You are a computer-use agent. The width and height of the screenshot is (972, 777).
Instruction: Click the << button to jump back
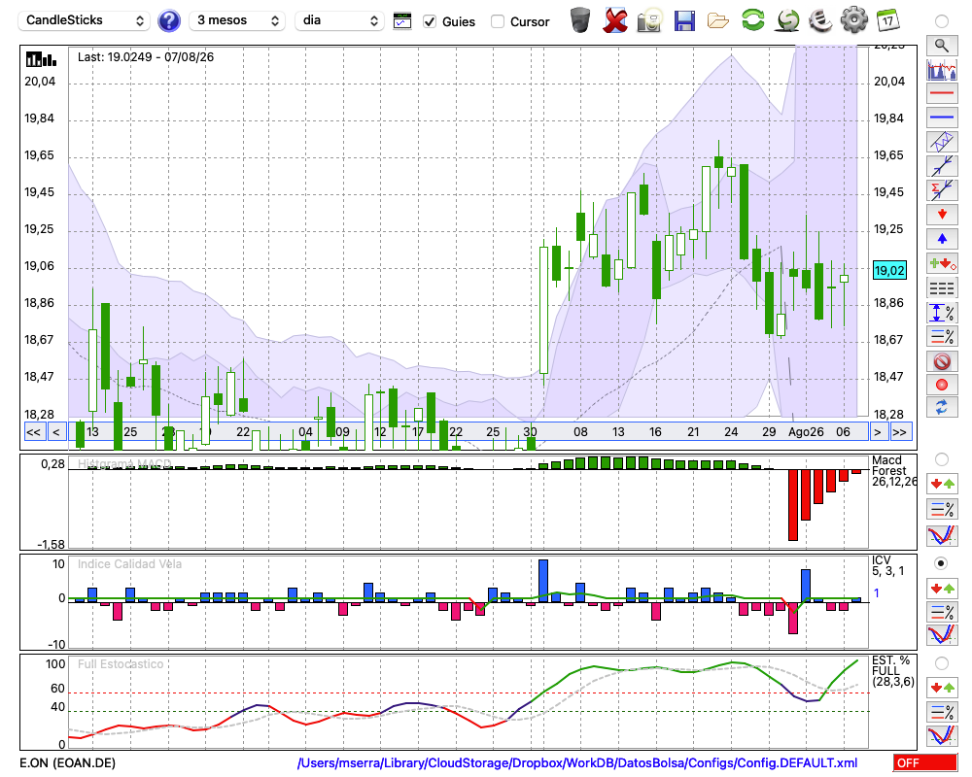pyautogui.click(x=34, y=432)
